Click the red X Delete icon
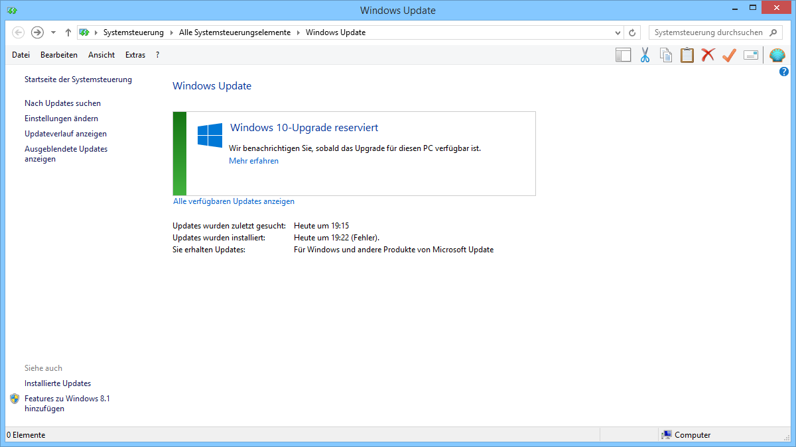 tap(708, 55)
